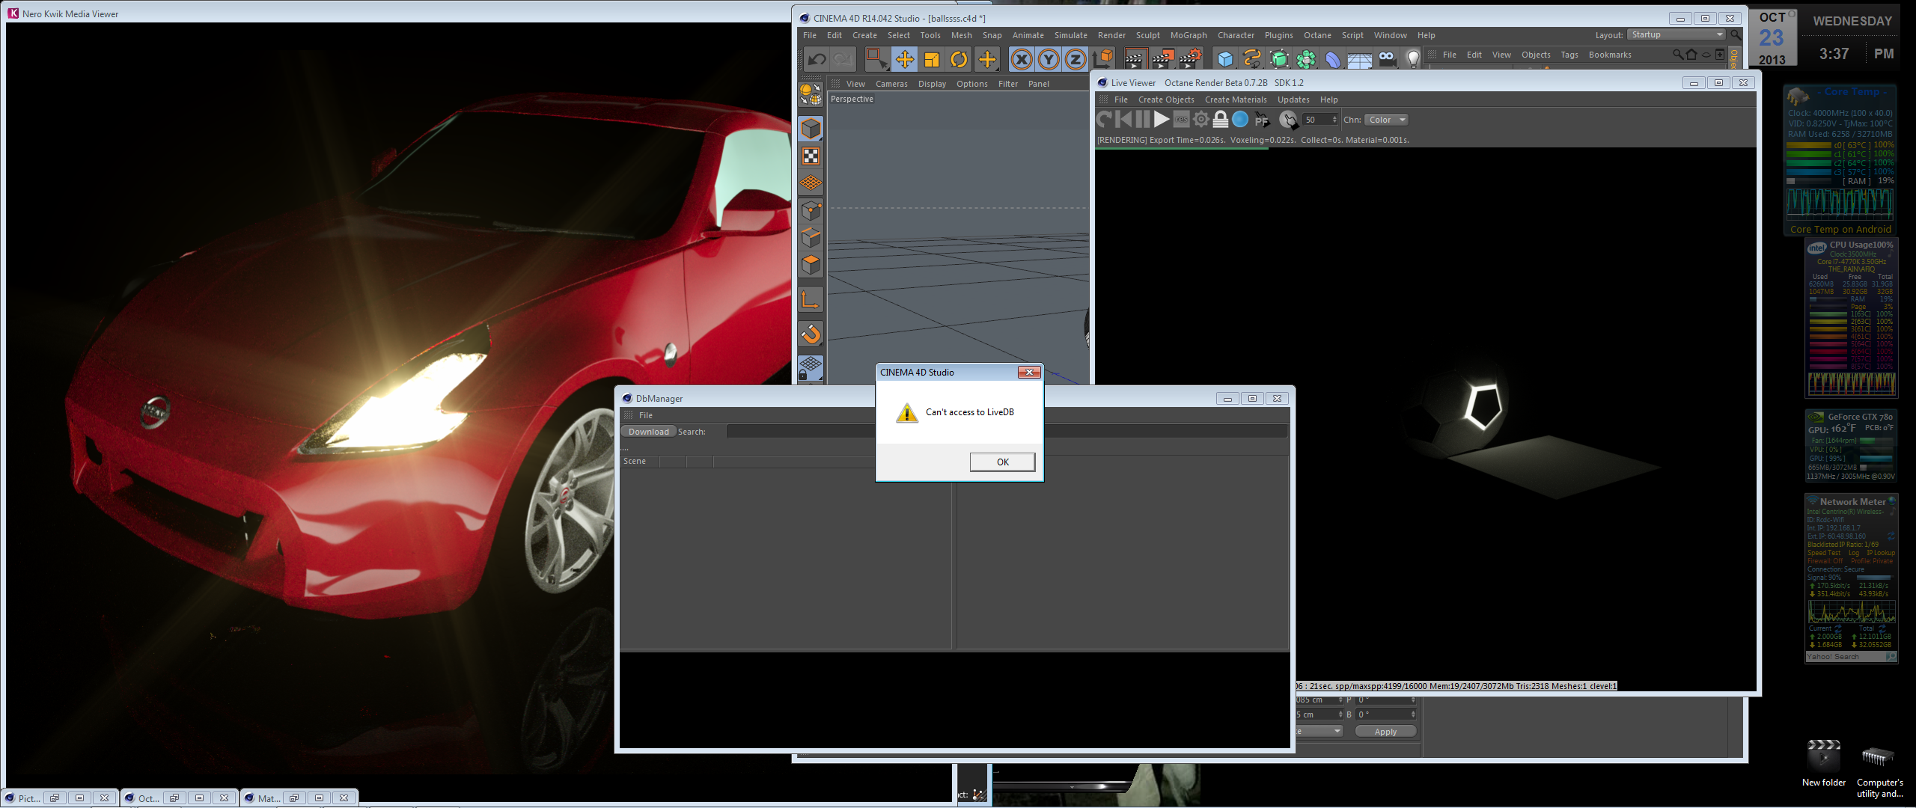Open the Edit Render Settings icon
Screen dimensions: 1916x808
coord(1191,60)
